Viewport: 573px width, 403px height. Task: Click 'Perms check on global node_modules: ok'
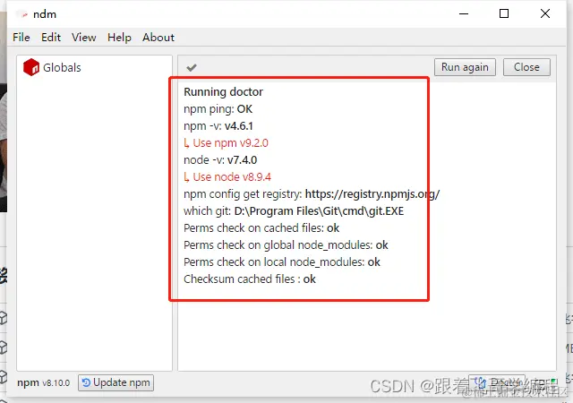(286, 245)
